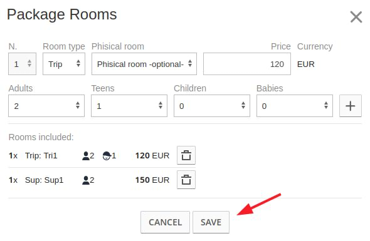Screen dimensions: 370x241
Task: Open the Babies count dropdown
Action: (x=295, y=106)
